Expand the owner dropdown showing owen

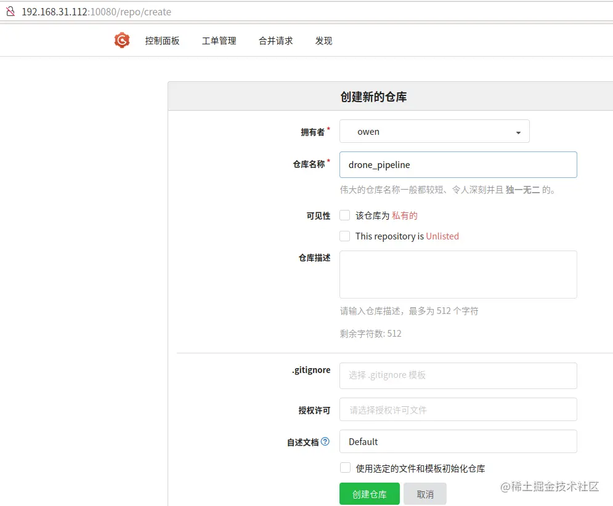(x=434, y=131)
